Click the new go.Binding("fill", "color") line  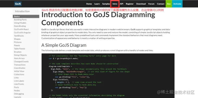[72, 77]
